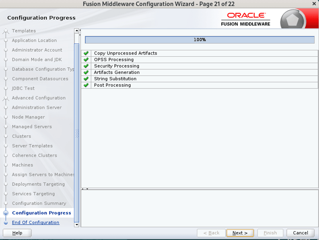
Task: Select the Managed Servers step
Action: click(32, 127)
